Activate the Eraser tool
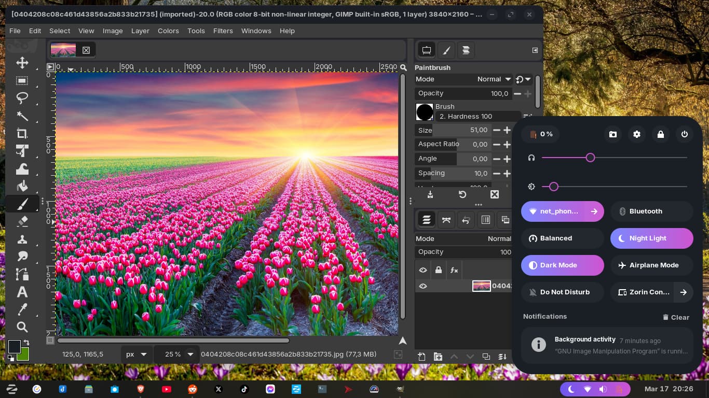709x398 pixels. coord(22,221)
